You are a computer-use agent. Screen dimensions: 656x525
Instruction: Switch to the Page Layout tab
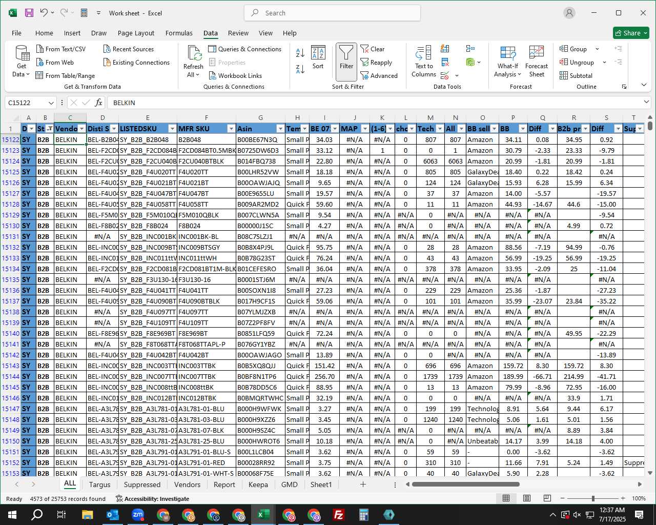[x=136, y=33]
